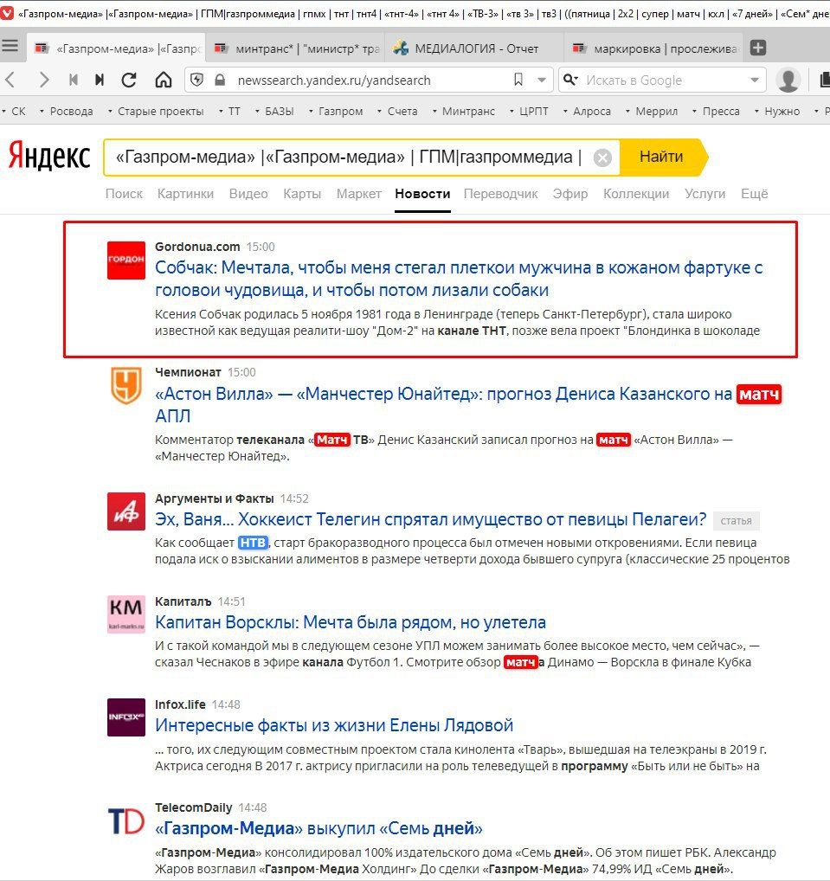830x881 pixels.
Task: Select the Поиск navigation tab
Action: (x=124, y=194)
